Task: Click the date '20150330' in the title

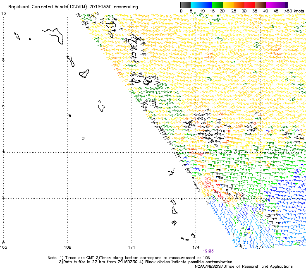Action: coord(100,7)
